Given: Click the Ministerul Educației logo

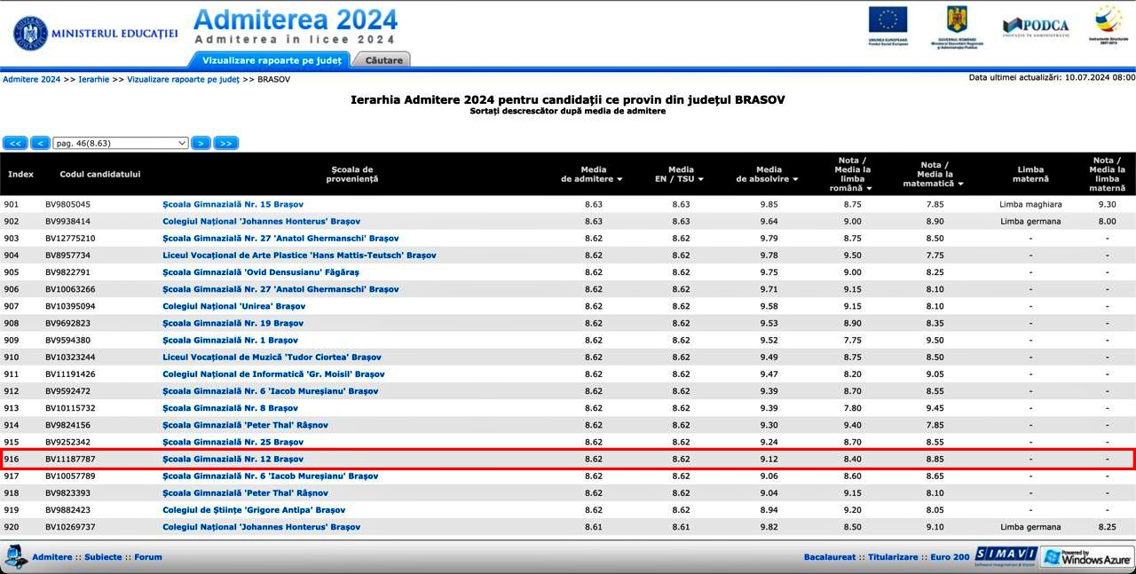Looking at the screenshot, I should click(95, 33).
